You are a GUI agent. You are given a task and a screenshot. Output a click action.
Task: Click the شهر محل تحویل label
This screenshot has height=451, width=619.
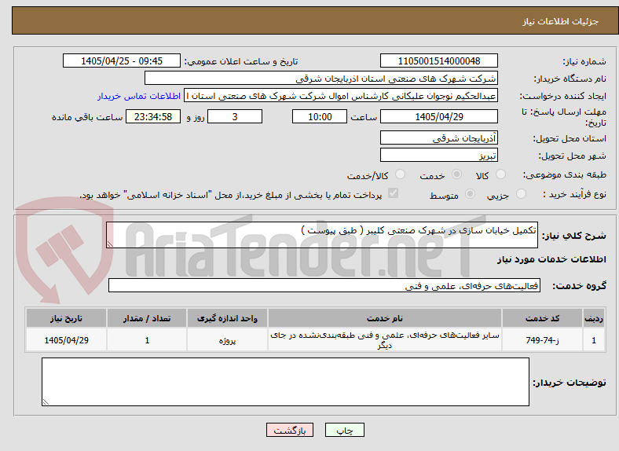(x=573, y=156)
